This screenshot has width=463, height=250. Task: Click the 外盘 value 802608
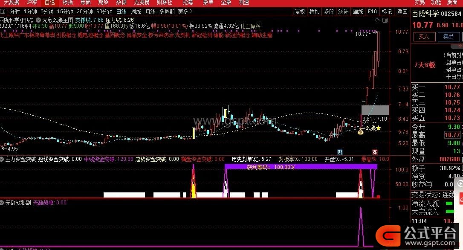coord(450,159)
